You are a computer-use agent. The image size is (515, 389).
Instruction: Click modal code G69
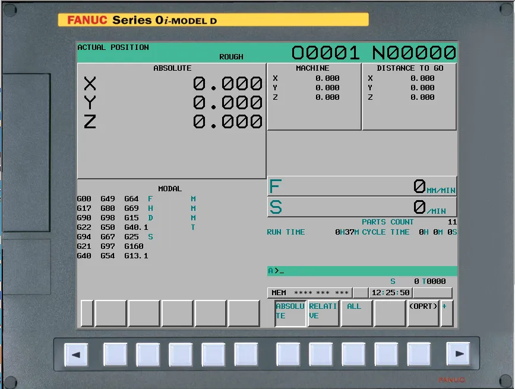point(131,208)
